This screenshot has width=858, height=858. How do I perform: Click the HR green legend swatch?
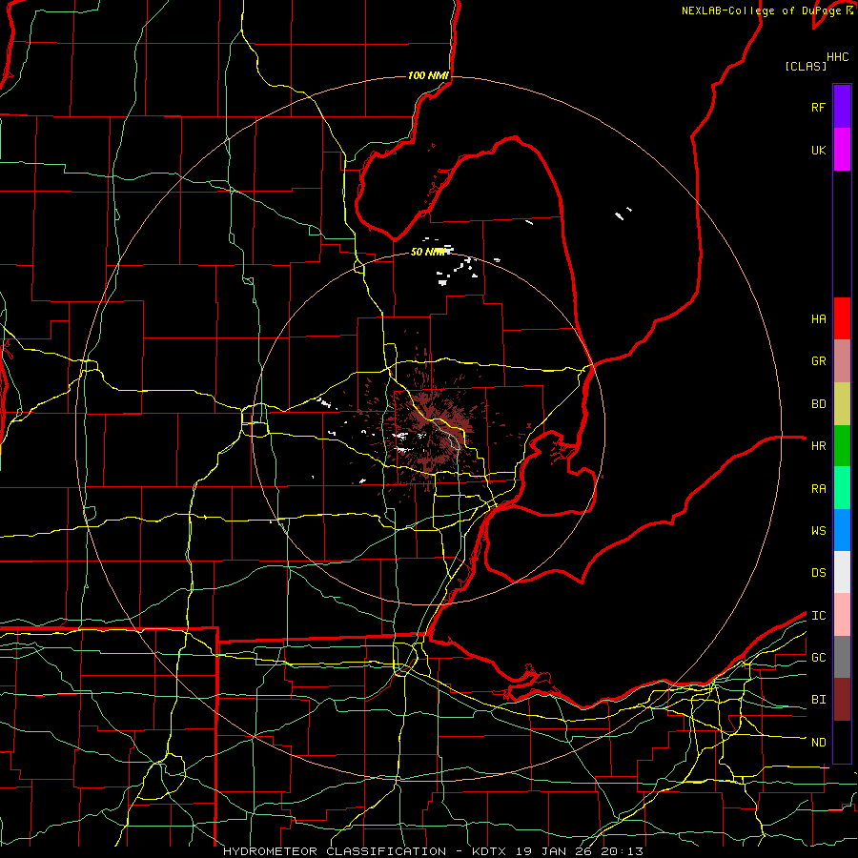coord(842,446)
